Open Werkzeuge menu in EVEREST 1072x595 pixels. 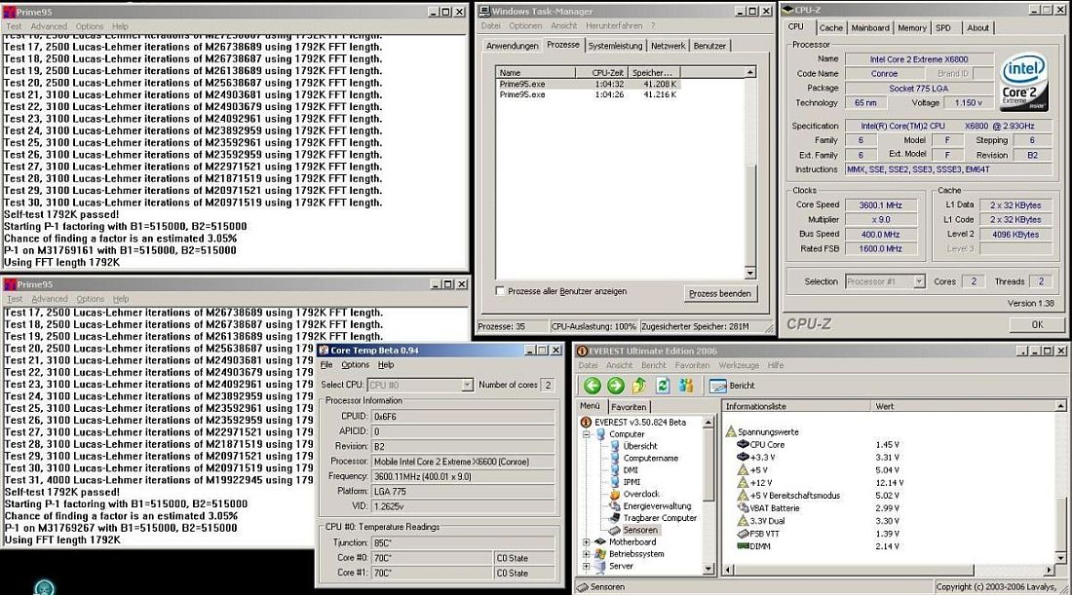point(739,365)
